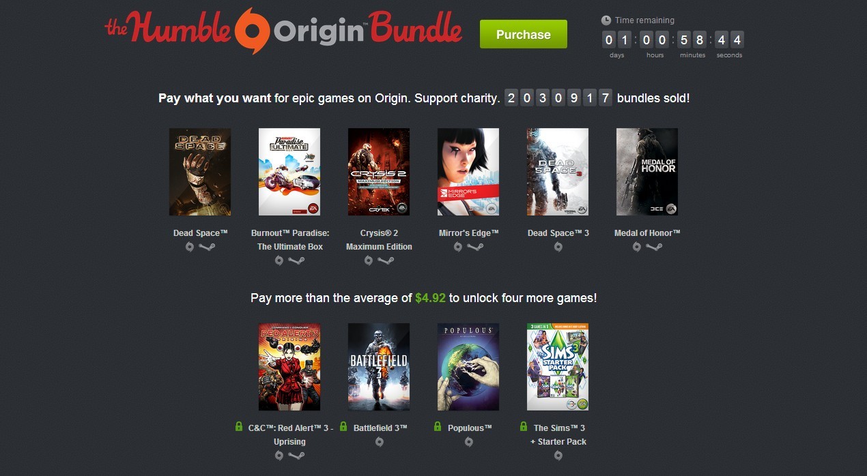Click the Origin icon under Crysis 2
Image resolution: width=867 pixels, height=476 pixels.
tap(369, 261)
